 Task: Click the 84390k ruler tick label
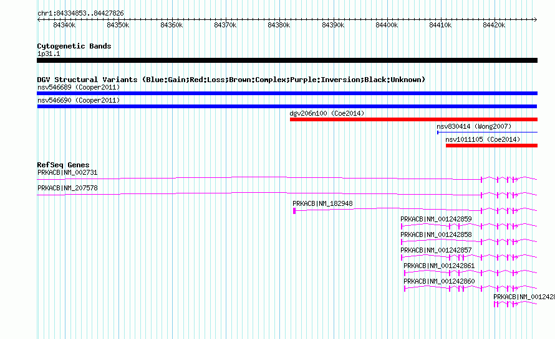pos(333,25)
